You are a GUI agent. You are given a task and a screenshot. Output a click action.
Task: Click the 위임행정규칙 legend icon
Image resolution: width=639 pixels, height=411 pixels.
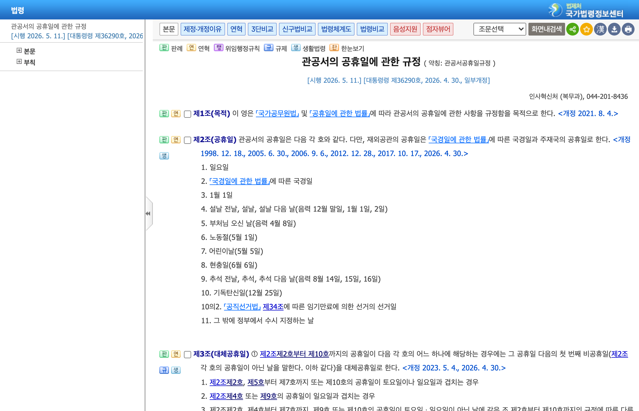coord(219,48)
